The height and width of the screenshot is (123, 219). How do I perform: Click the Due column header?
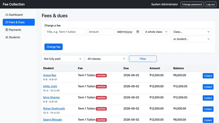coord(126,68)
